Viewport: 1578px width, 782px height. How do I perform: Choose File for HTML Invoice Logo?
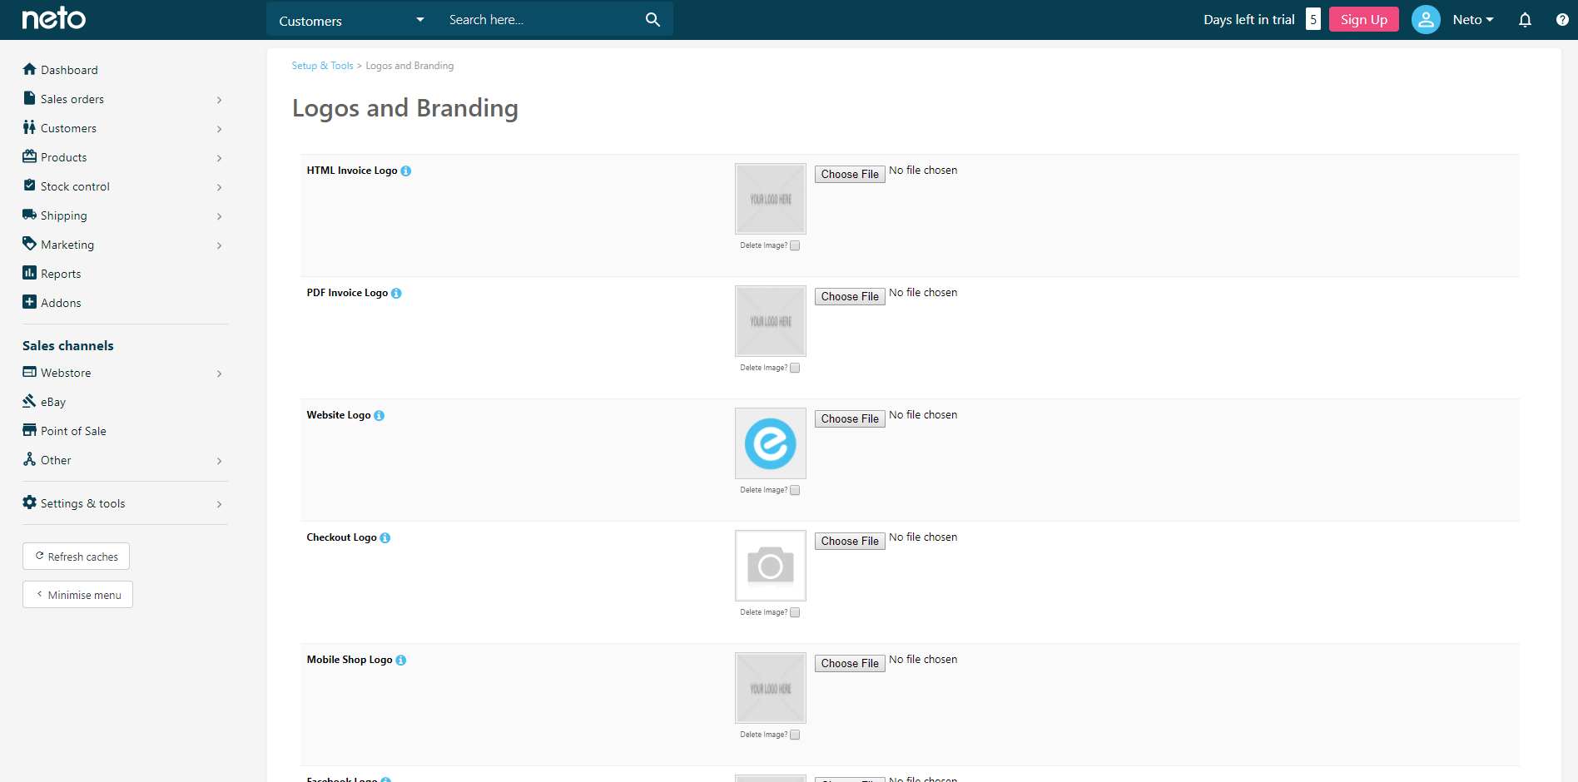pos(850,174)
